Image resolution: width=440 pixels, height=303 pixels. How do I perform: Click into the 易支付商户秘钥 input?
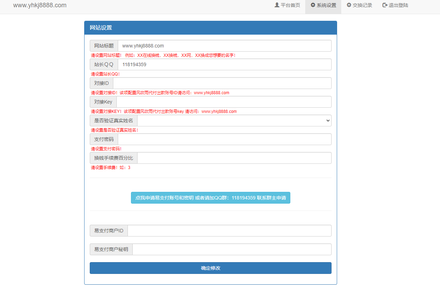232,249
